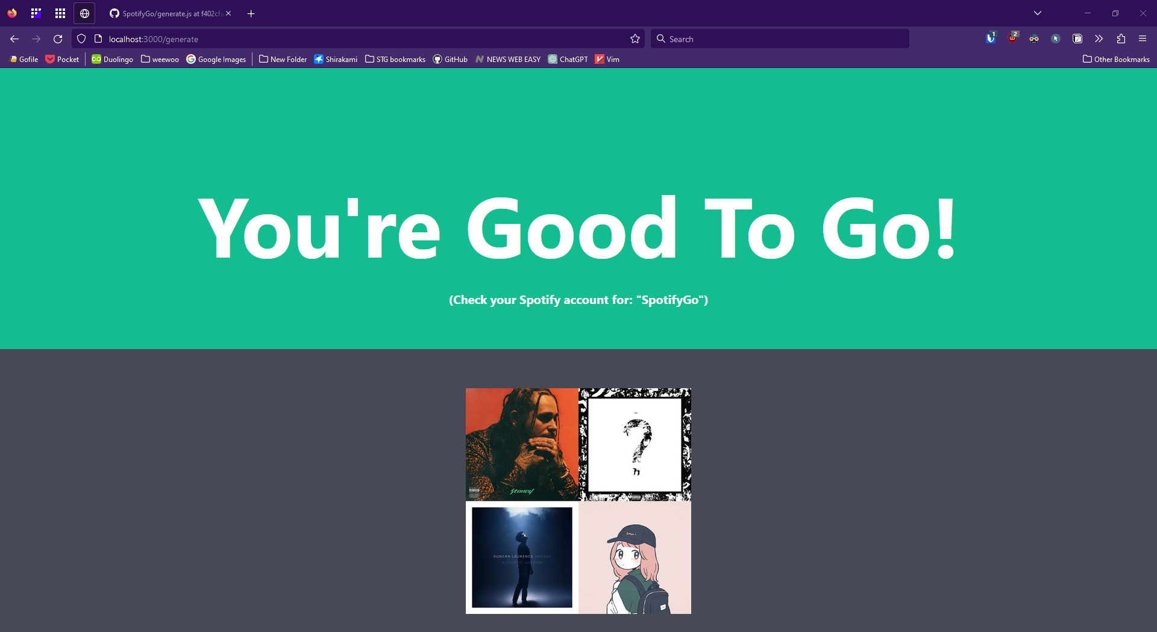Click the Duncan Laurence Arcade album cover
1157x632 pixels.
click(x=522, y=557)
